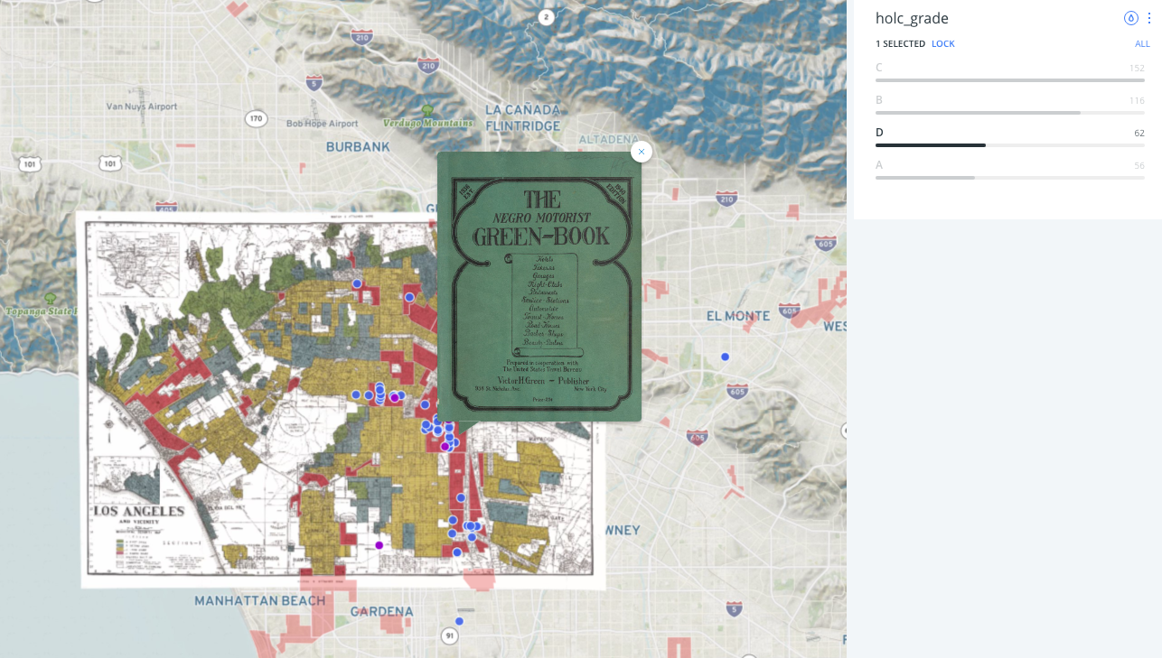Click the highway 170 shield icon
This screenshot has height=658, width=1162.
(x=257, y=118)
